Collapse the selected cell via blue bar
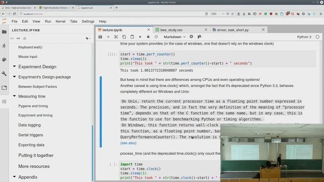The width and height of the screenshot is (324, 182). pyautogui.click(x=101, y=112)
